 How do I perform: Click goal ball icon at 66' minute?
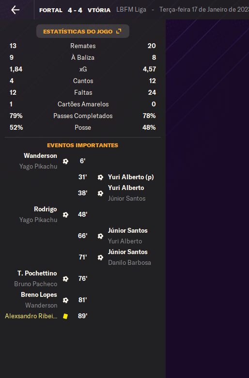tap(100, 236)
